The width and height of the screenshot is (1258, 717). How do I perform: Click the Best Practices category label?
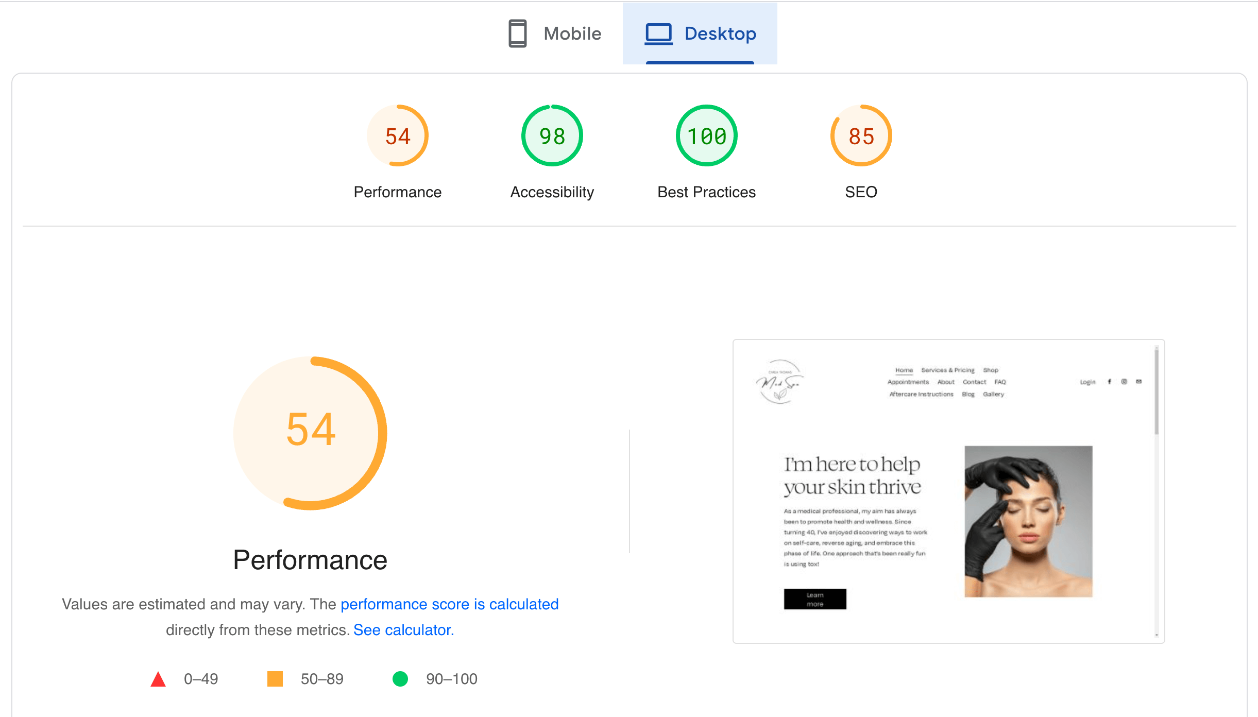[707, 192]
